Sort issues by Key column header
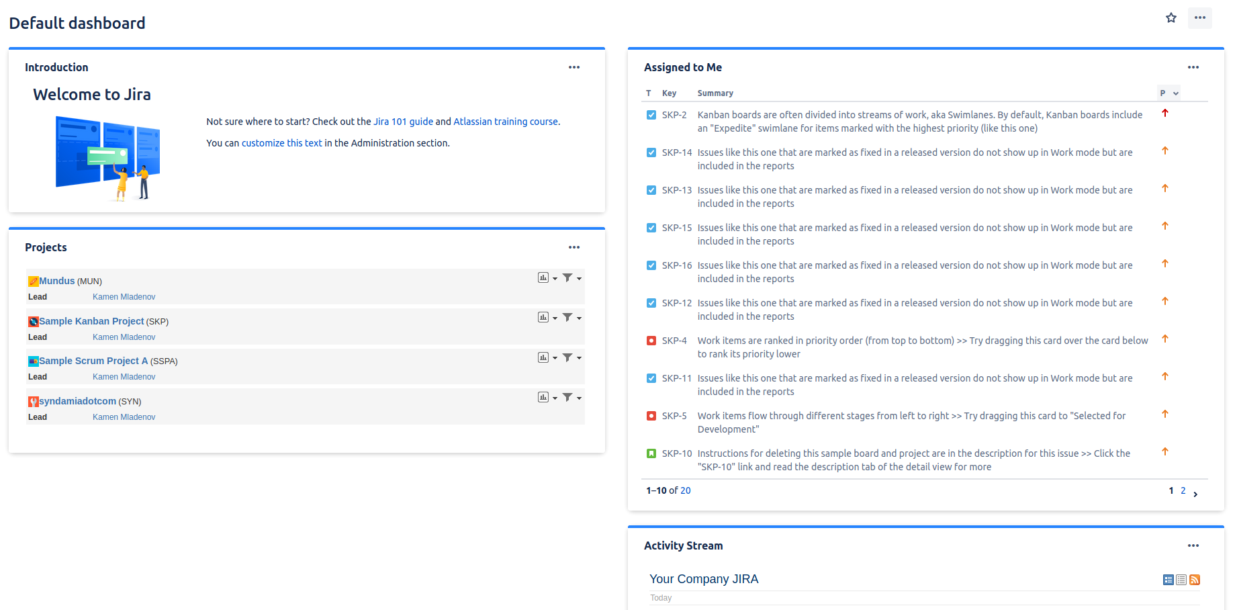Viewport: 1237px width, 610px height. 669,93
